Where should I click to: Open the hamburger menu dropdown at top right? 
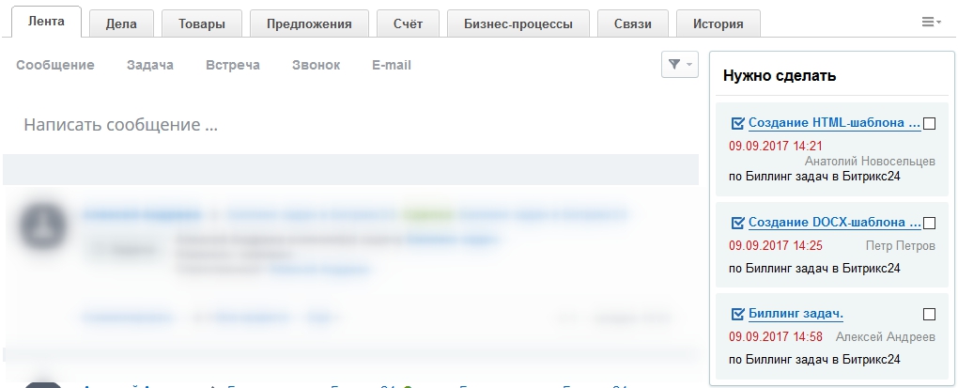[931, 22]
